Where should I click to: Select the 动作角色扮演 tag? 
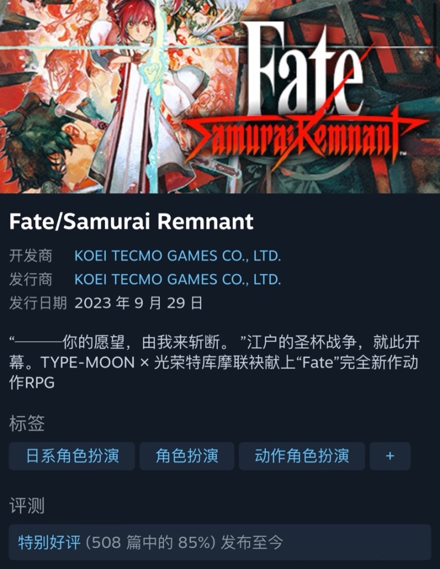(x=302, y=456)
